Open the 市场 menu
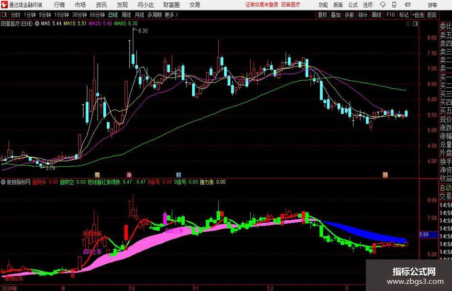 coord(80,5)
